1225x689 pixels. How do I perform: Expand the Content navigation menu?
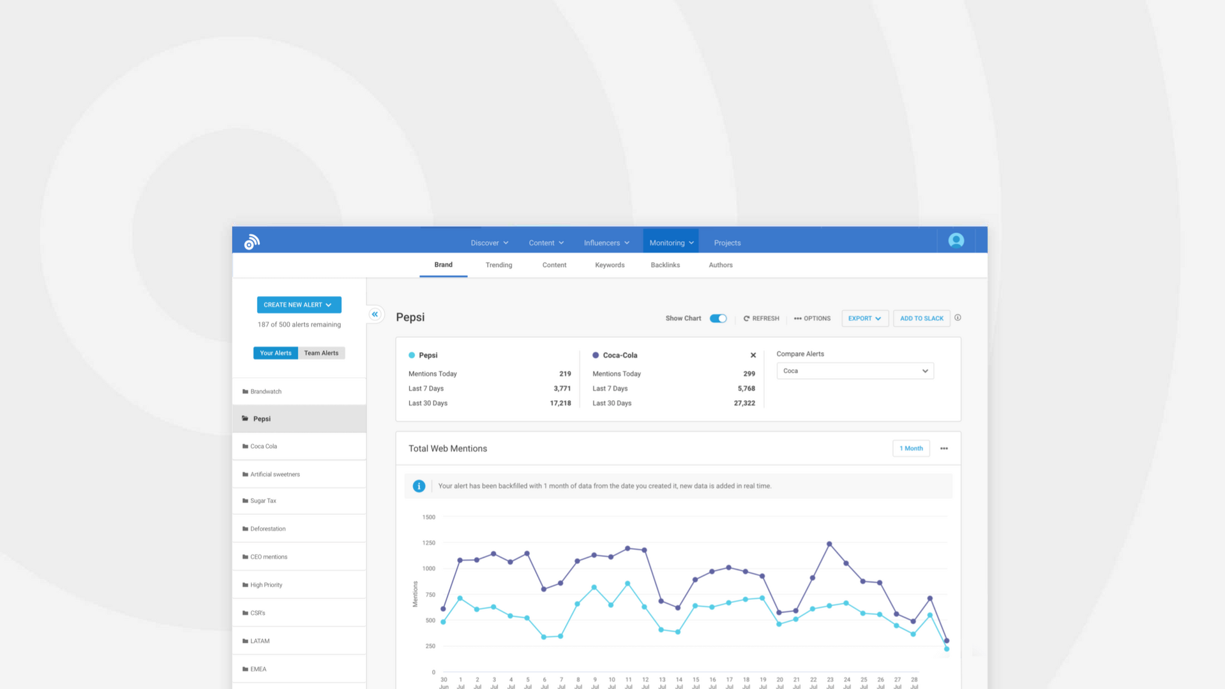coord(546,243)
